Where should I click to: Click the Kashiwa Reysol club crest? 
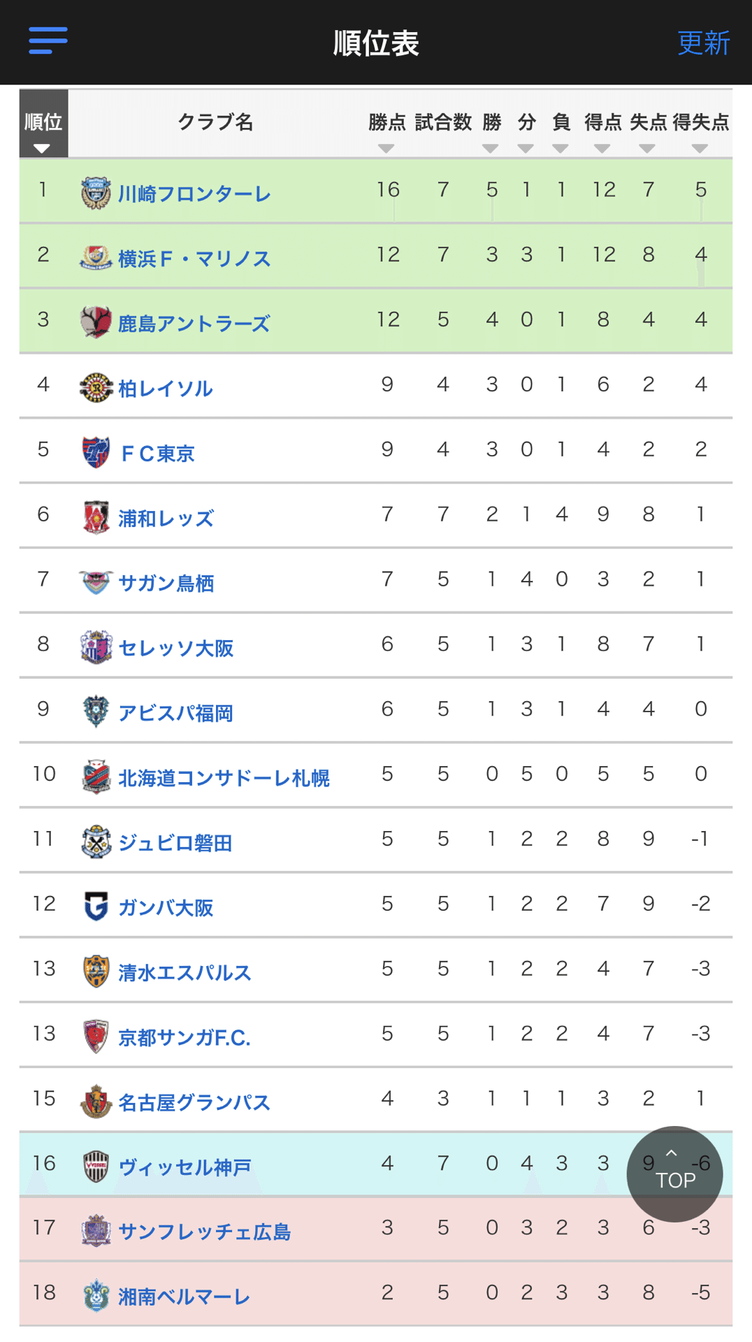pos(96,388)
